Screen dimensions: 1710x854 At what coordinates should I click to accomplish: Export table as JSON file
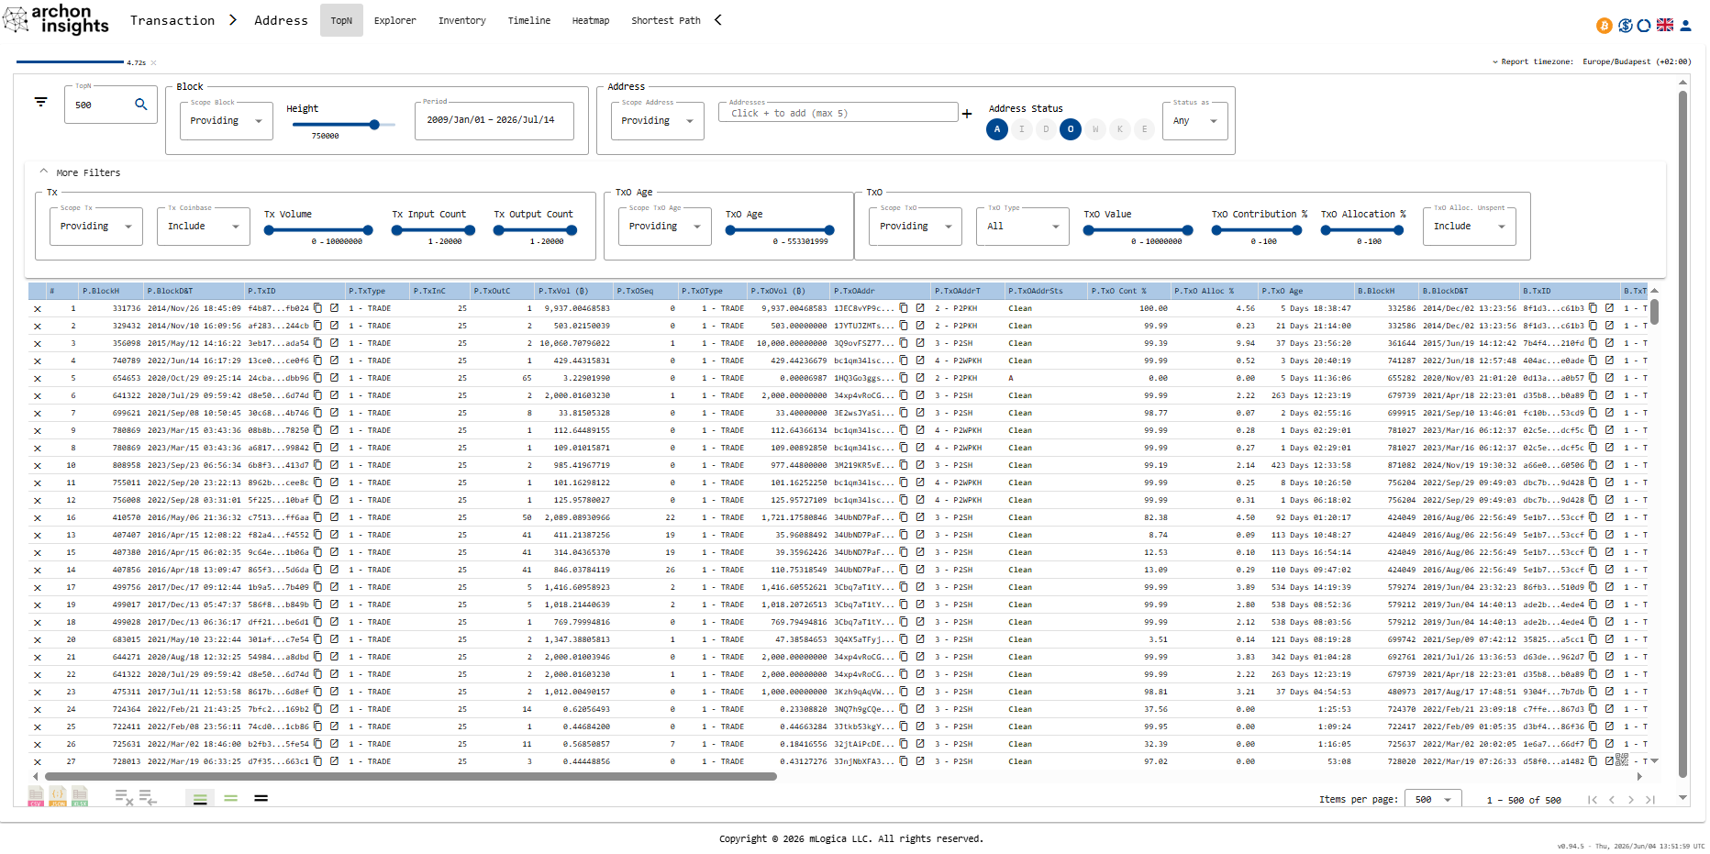coord(58,796)
